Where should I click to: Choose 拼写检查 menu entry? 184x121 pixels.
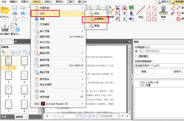coord(58,97)
